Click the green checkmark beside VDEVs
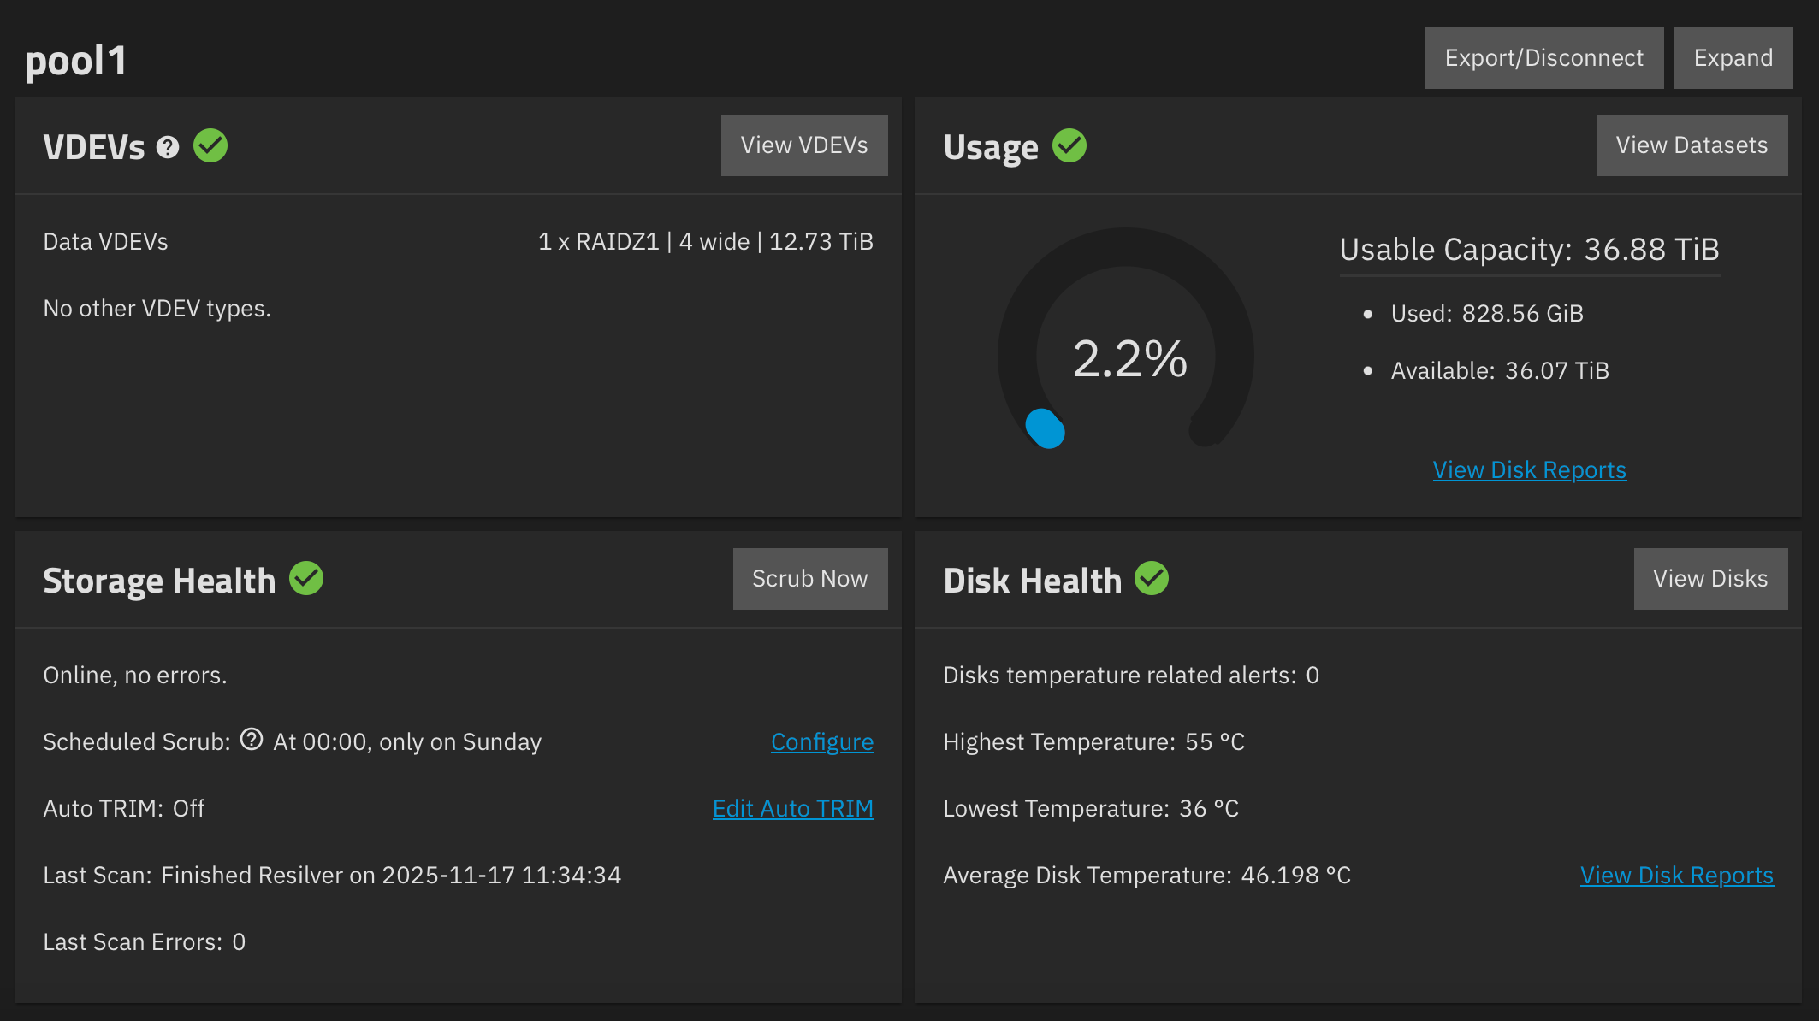The image size is (1819, 1021). [x=211, y=145]
